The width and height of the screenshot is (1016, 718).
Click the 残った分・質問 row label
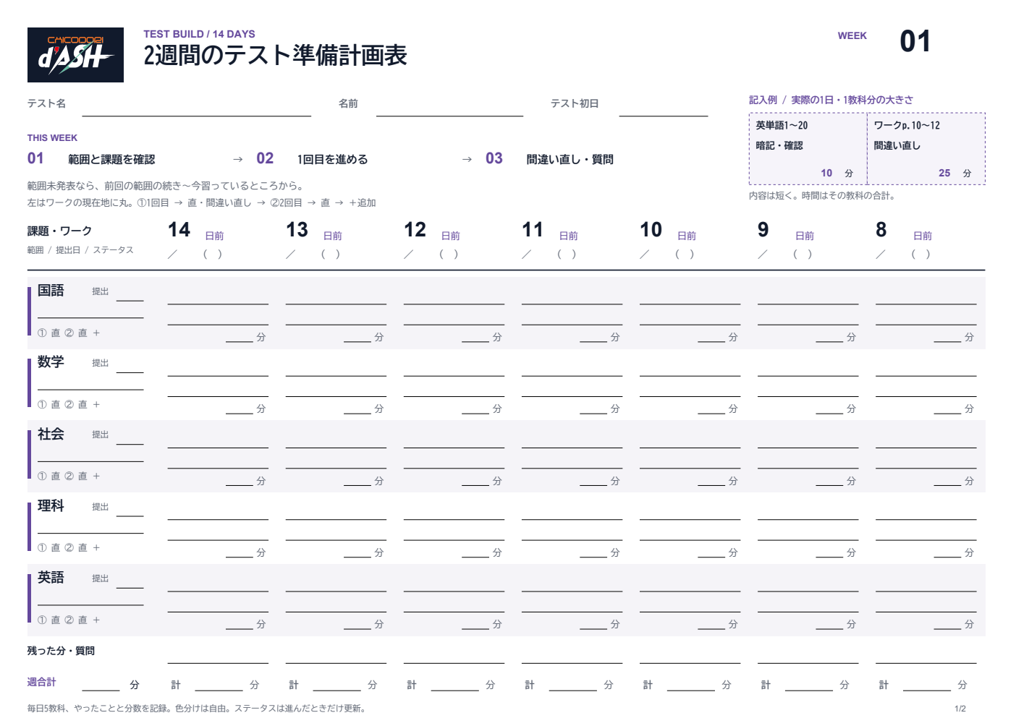click(x=61, y=651)
